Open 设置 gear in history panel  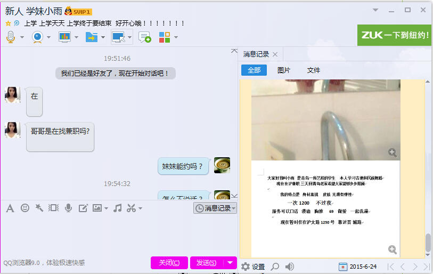pyautogui.click(x=253, y=267)
